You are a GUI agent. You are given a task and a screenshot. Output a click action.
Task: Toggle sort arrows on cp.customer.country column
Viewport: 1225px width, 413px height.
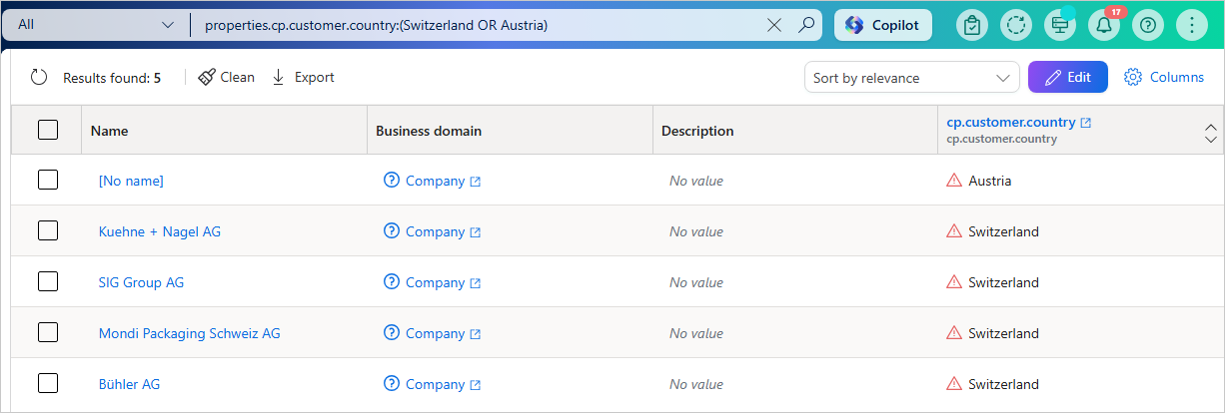[1211, 134]
